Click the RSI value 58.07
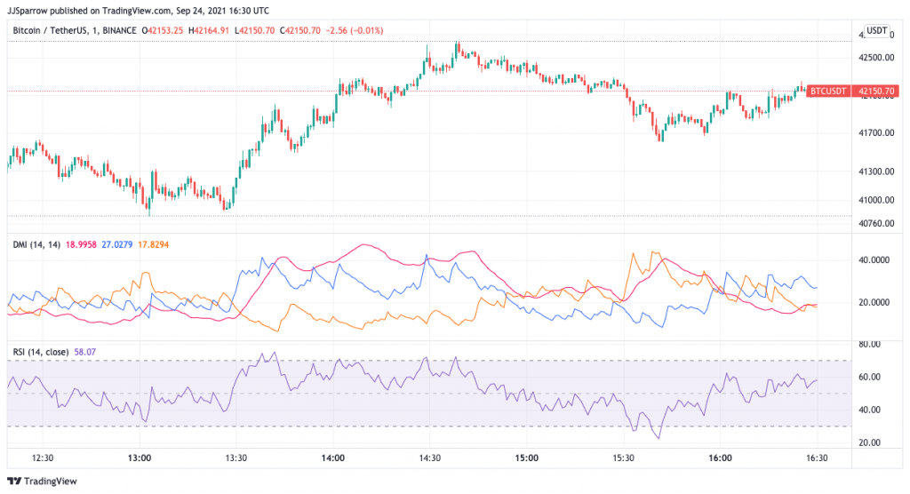The height and width of the screenshot is (494, 910). [85, 353]
